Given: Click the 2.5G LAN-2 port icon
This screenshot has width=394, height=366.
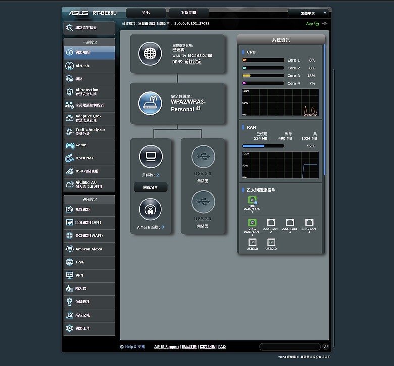Looking at the screenshot, I should pyautogui.click(x=271, y=222).
